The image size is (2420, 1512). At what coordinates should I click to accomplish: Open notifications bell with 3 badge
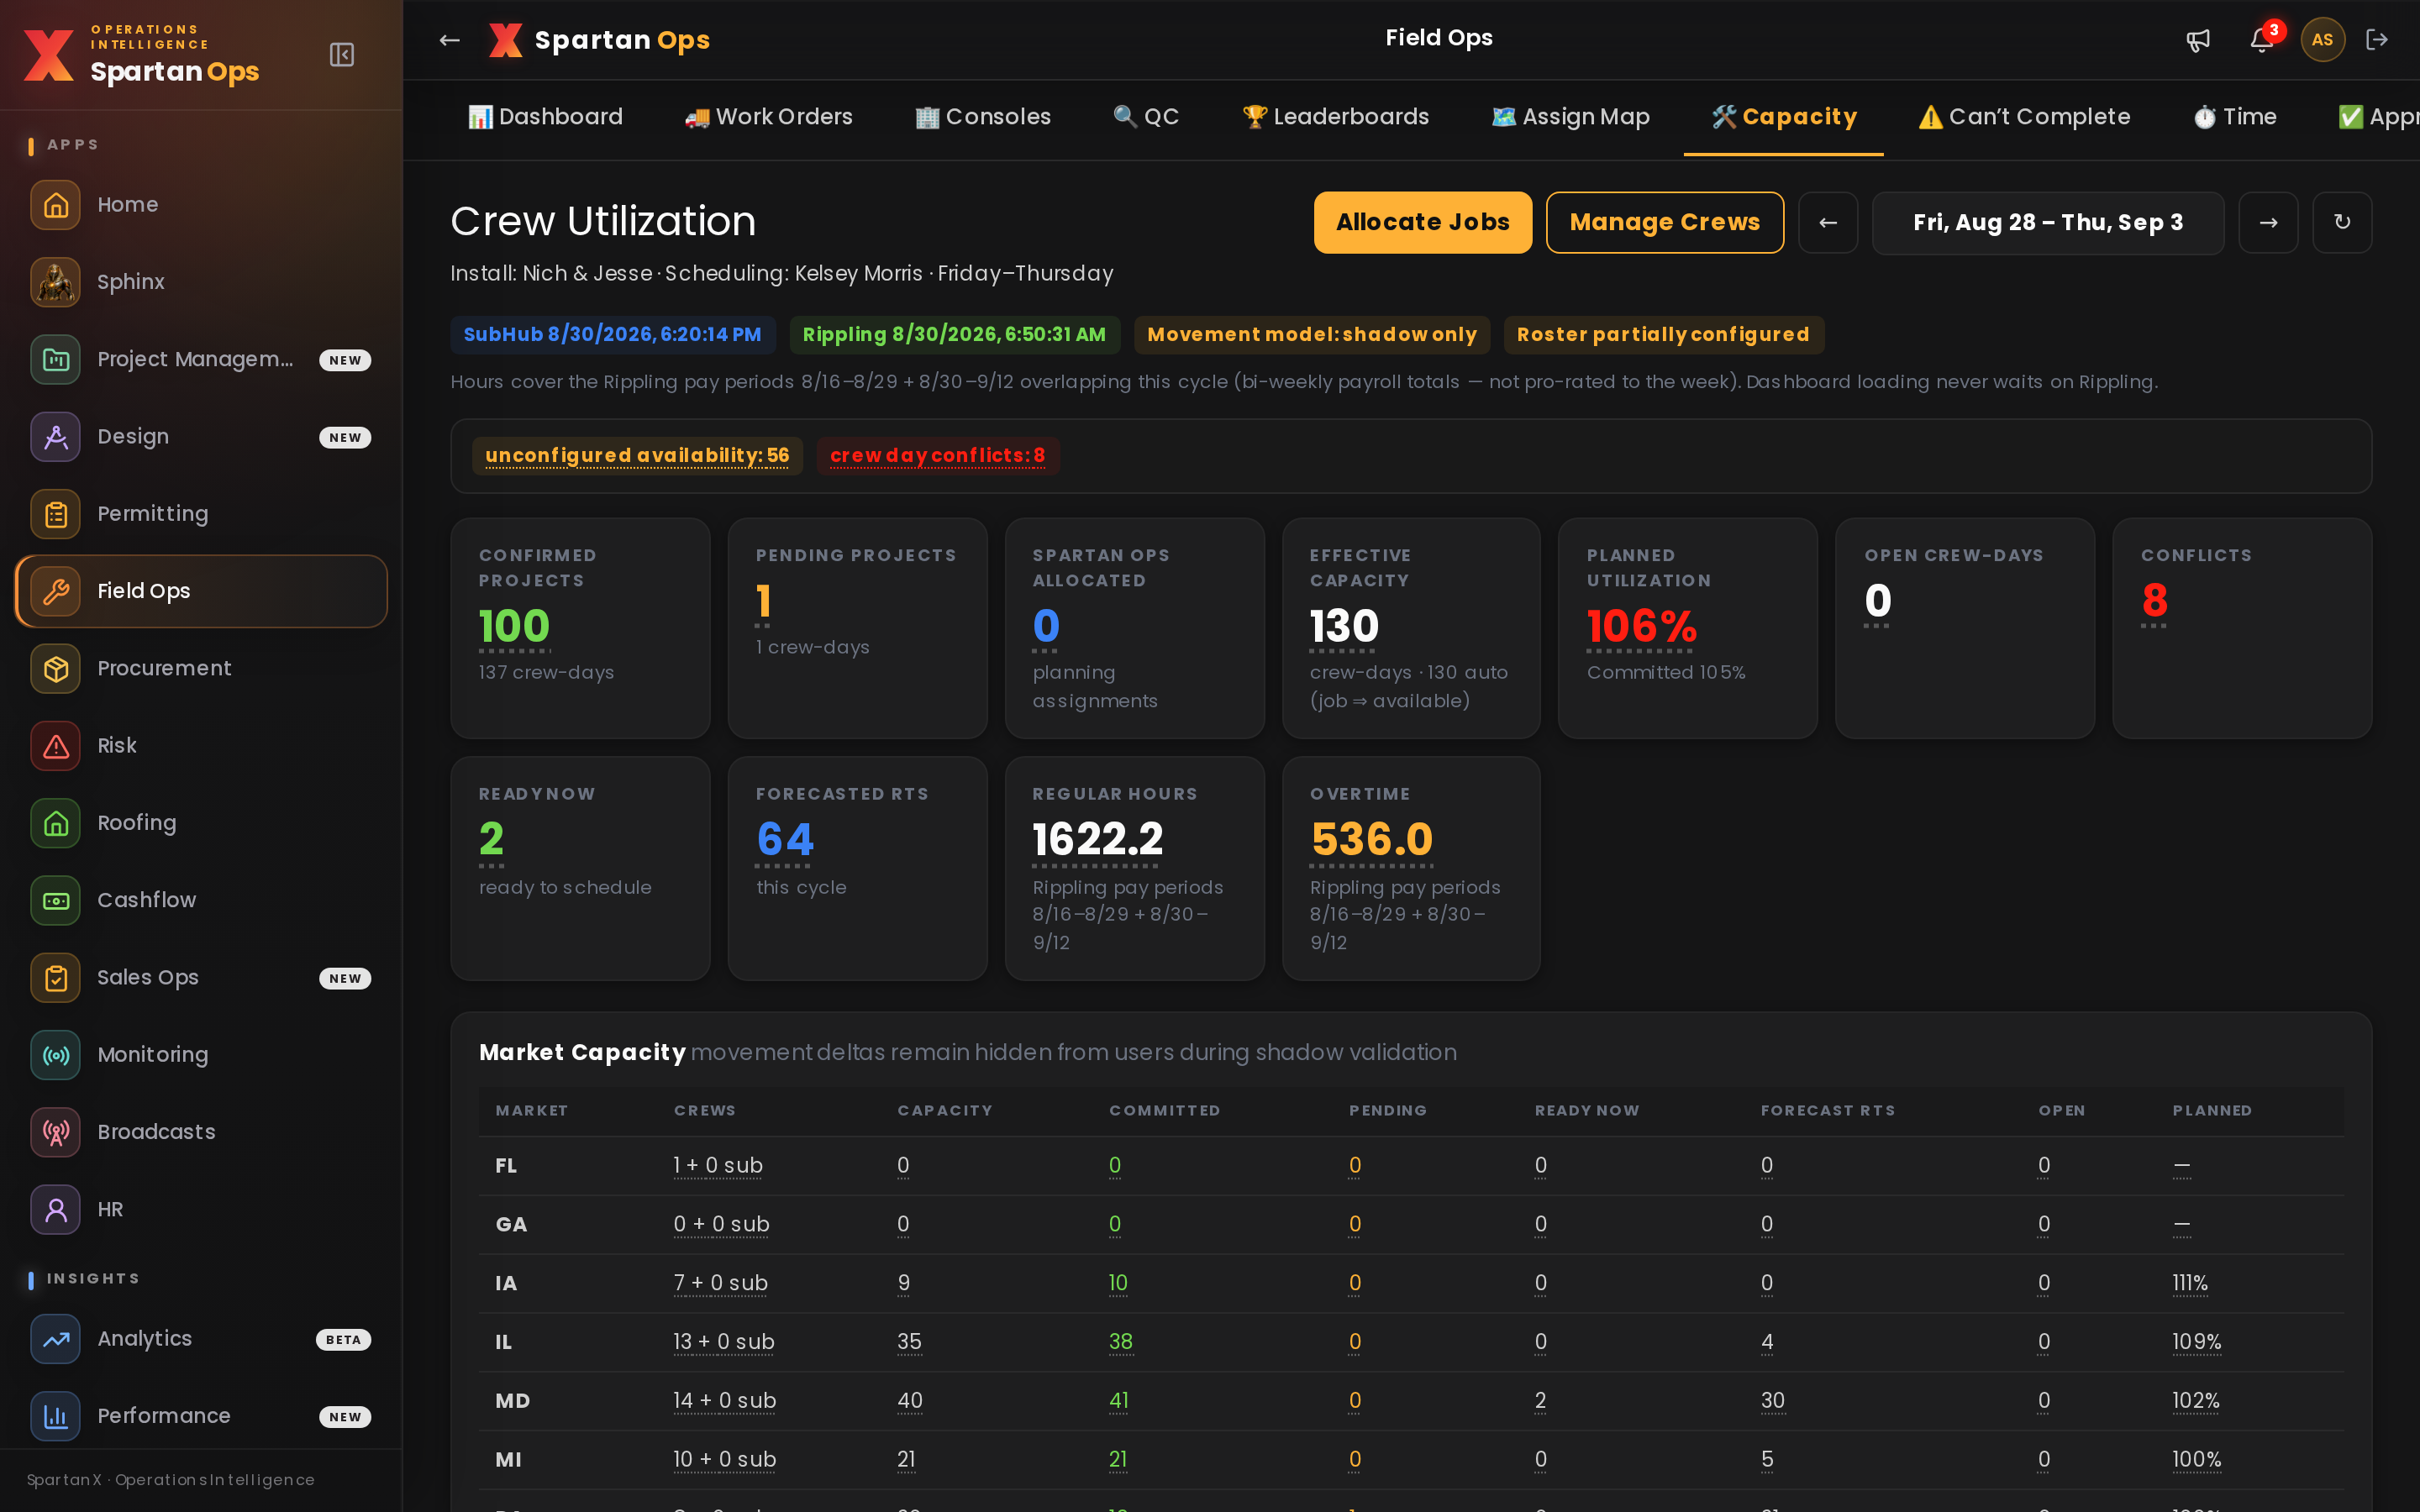pos(2262,40)
